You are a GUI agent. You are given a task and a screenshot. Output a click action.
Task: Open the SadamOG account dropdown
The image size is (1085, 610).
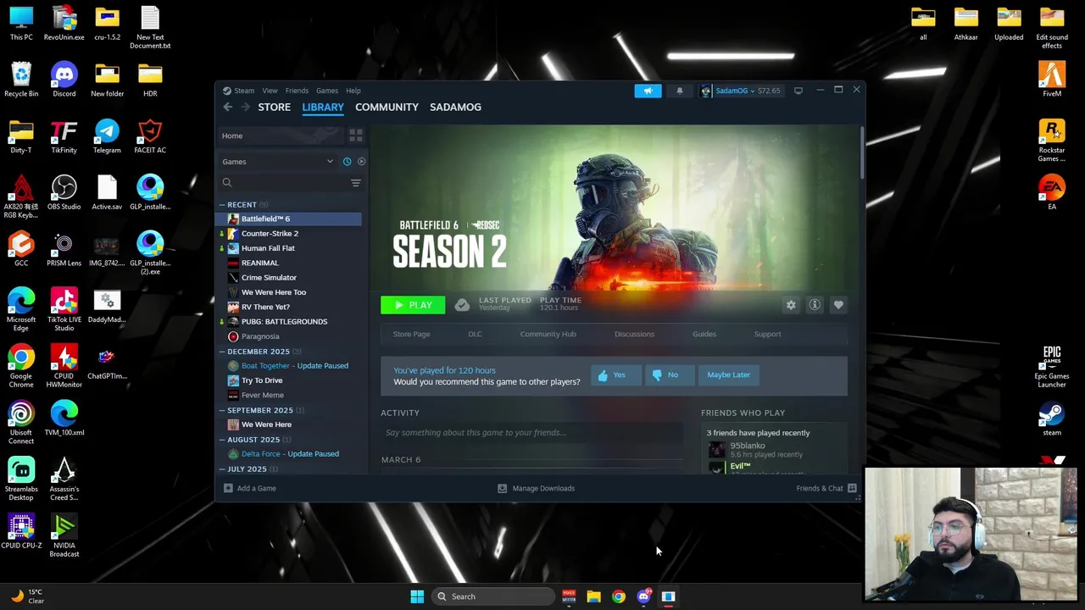(734, 91)
